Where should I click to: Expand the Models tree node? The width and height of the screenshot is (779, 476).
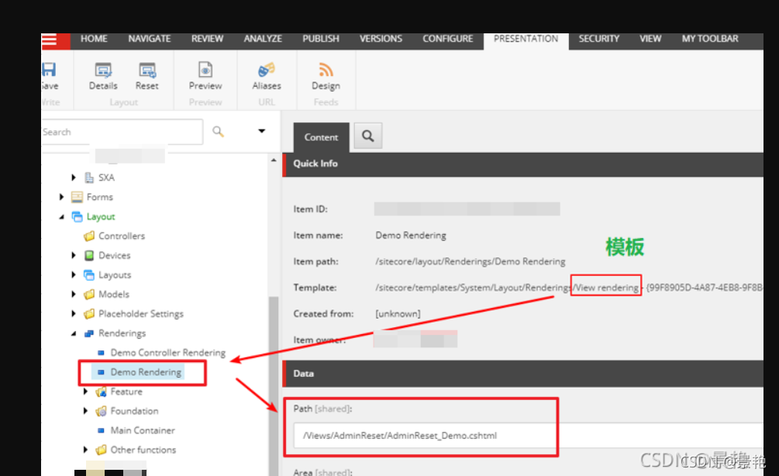click(x=74, y=294)
